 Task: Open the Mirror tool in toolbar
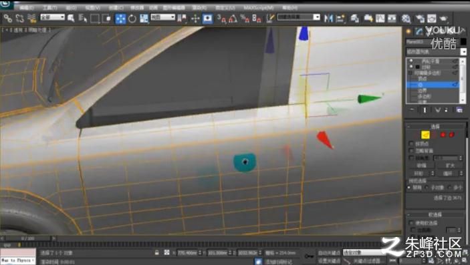click(328, 19)
